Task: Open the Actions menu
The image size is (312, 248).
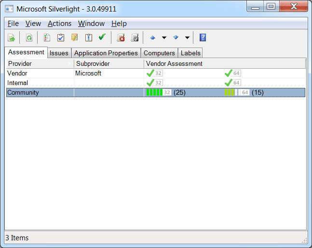Action: (59, 24)
